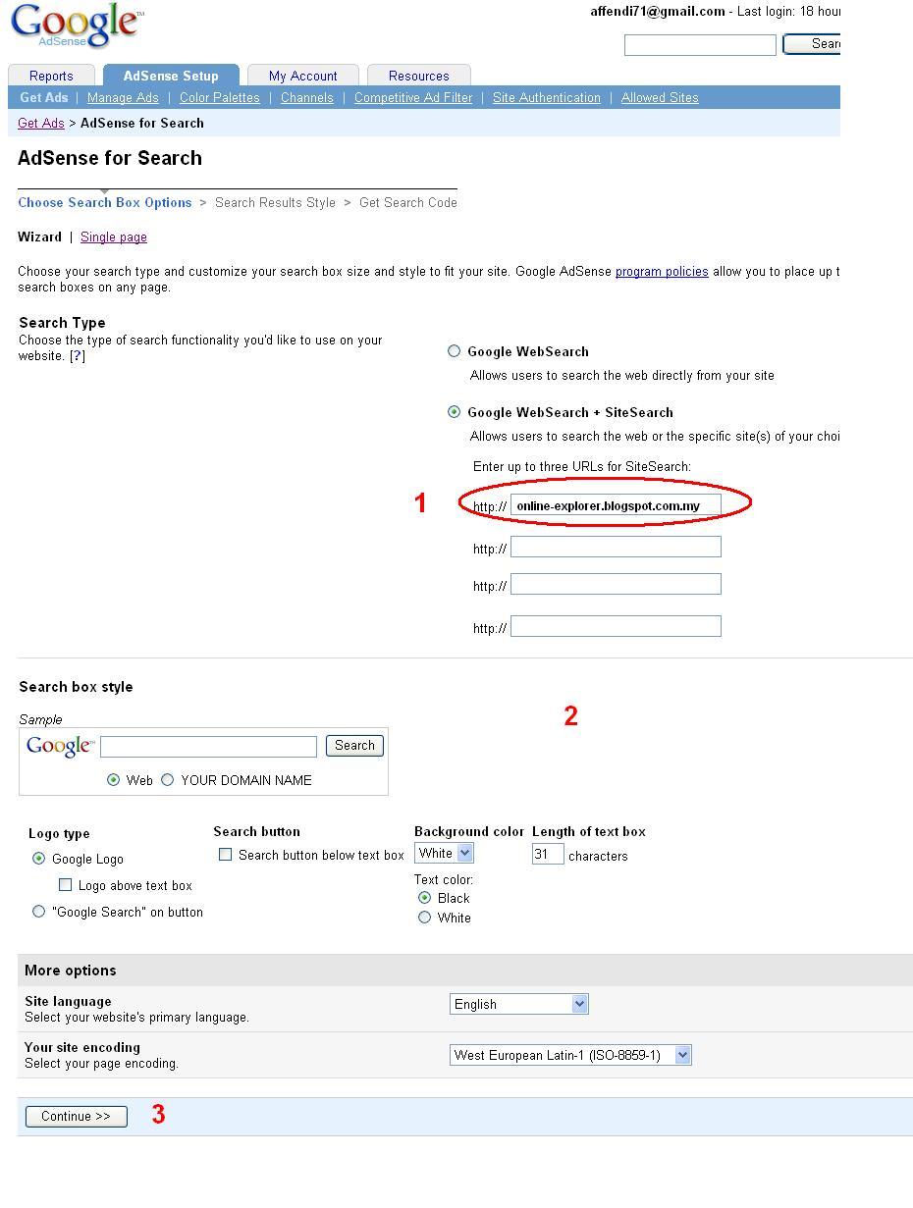The width and height of the screenshot is (913, 1208).
Task: Click the sample Search button
Action: coord(354,746)
